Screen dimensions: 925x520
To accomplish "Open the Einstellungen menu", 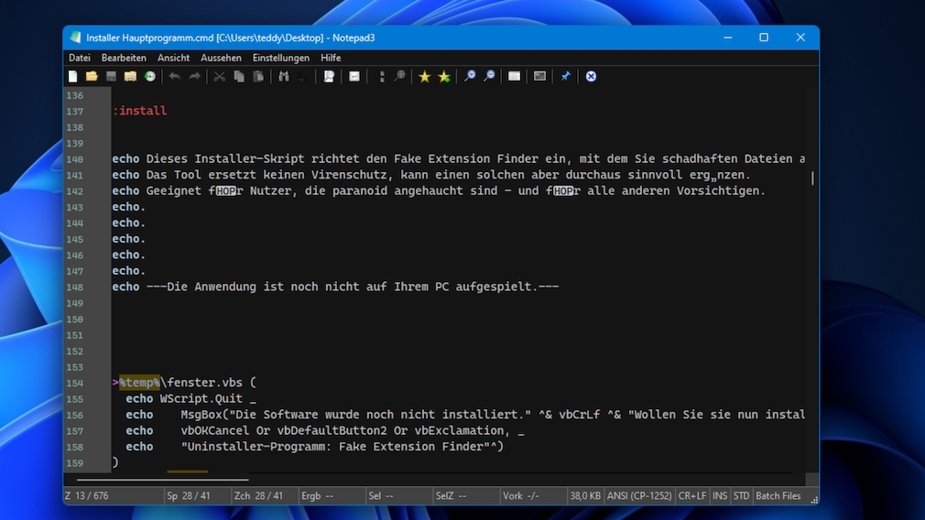I will [281, 58].
